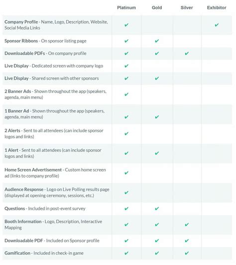This screenshot has width=236, height=265.
Task: Click Platinum checkmark for dedicated Live Display
Action: (126, 66)
